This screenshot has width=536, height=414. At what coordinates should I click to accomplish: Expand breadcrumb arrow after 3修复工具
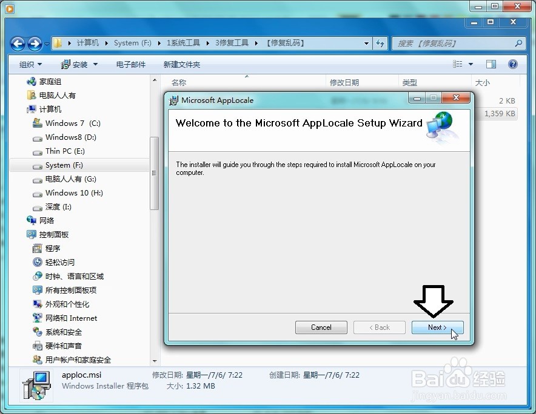[x=256, y=43]
